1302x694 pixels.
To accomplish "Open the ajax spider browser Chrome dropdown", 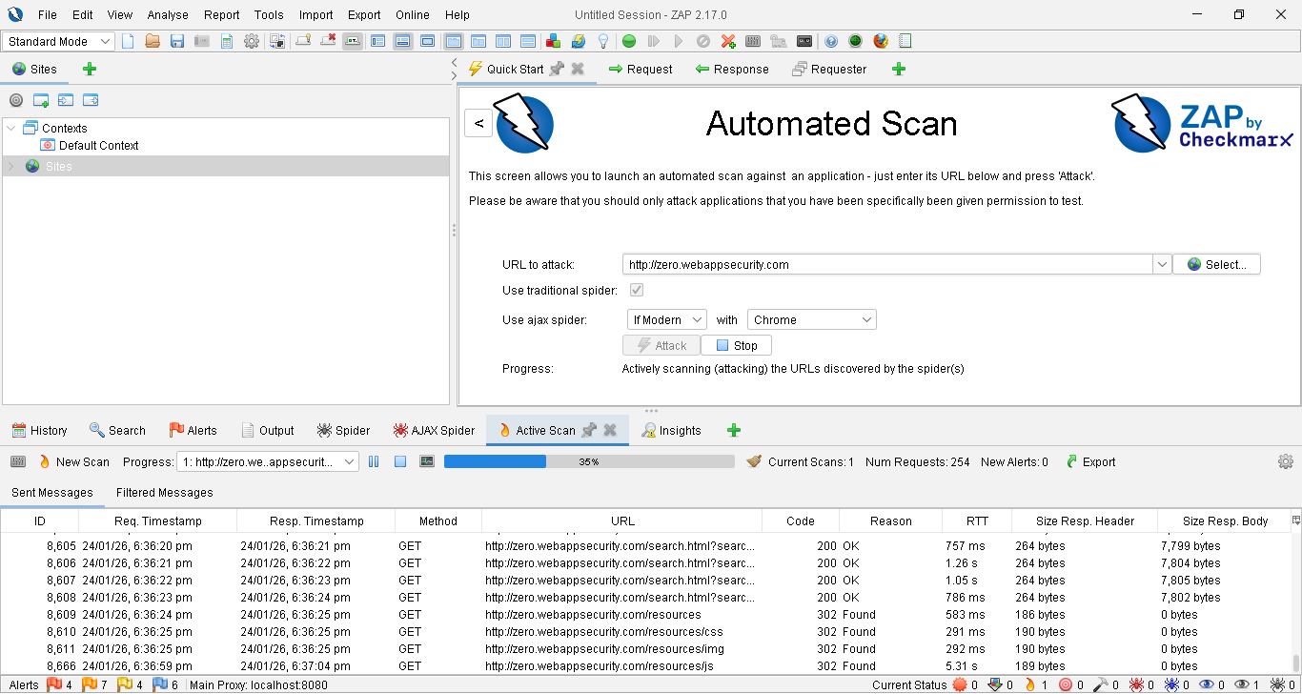I will click(x=811, y=319).
